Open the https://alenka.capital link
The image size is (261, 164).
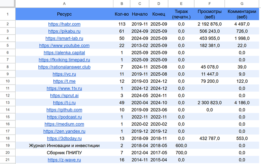tap(64, 53)
